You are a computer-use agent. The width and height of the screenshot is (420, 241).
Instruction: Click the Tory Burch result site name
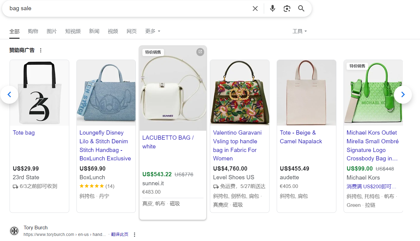(x=36, y=228)
